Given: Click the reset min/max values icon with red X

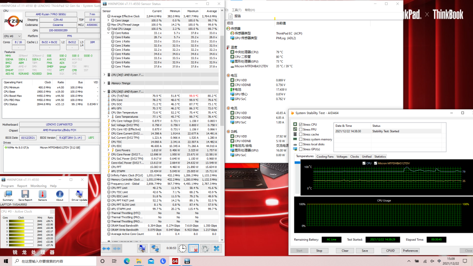Looking at the screenshot, I should pos(194,248).
